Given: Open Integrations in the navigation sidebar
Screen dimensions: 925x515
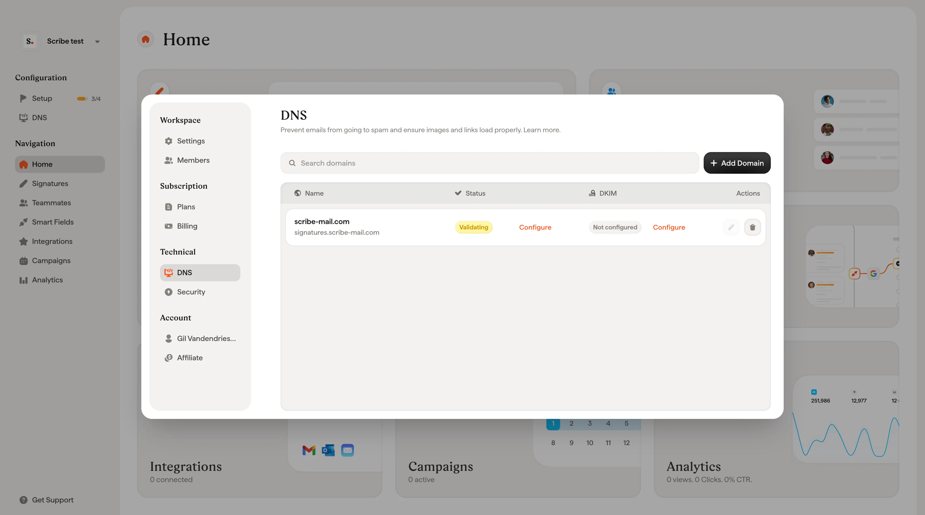Looking at the screenshot, I should coord(60,241).
